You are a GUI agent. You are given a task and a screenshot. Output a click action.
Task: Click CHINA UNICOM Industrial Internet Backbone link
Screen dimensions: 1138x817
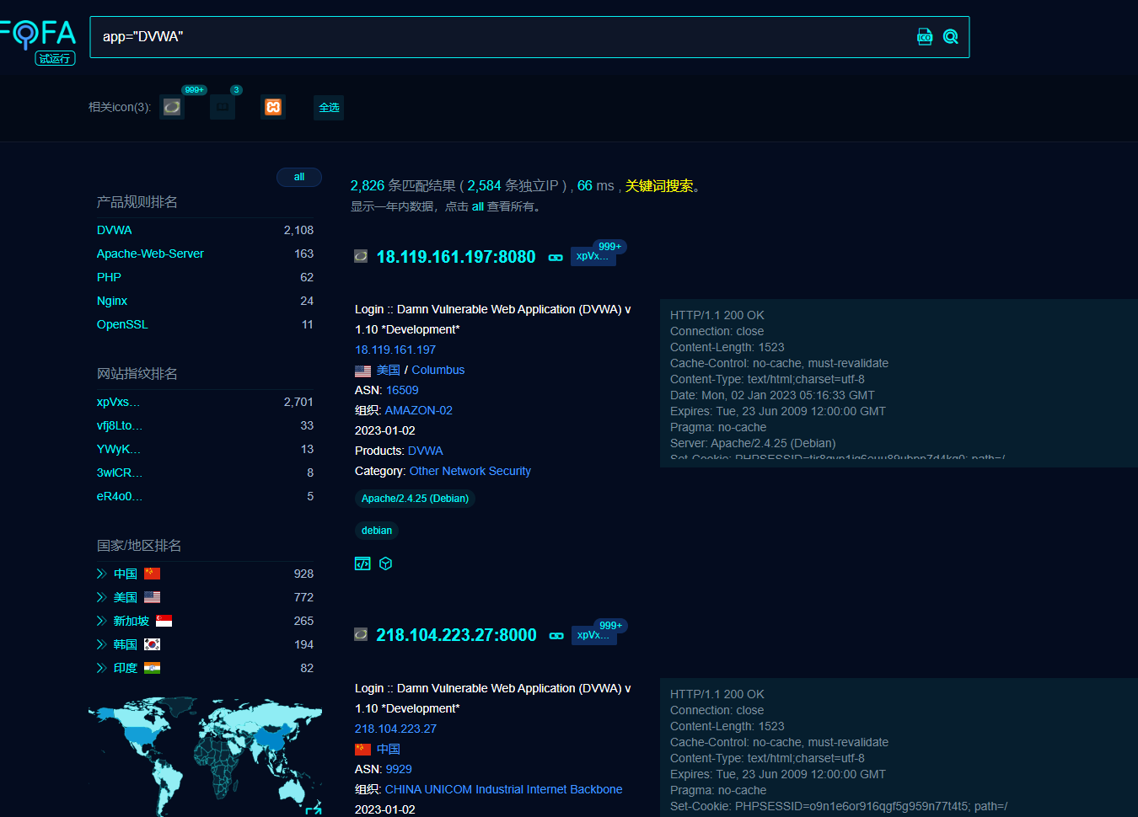tap(504, 789)
